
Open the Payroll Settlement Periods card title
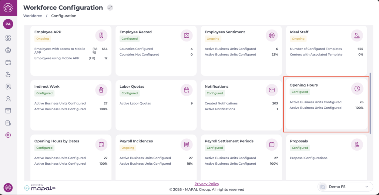[x=229, y=141]
